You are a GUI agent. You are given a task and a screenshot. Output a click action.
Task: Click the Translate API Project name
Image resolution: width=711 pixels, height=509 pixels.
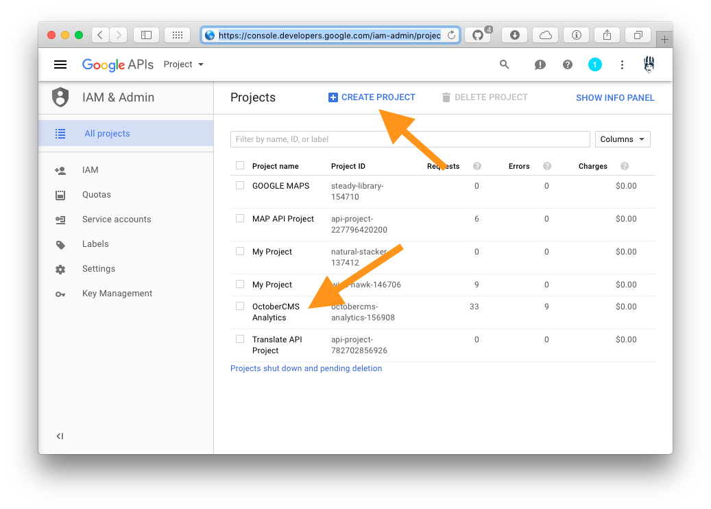277,345
